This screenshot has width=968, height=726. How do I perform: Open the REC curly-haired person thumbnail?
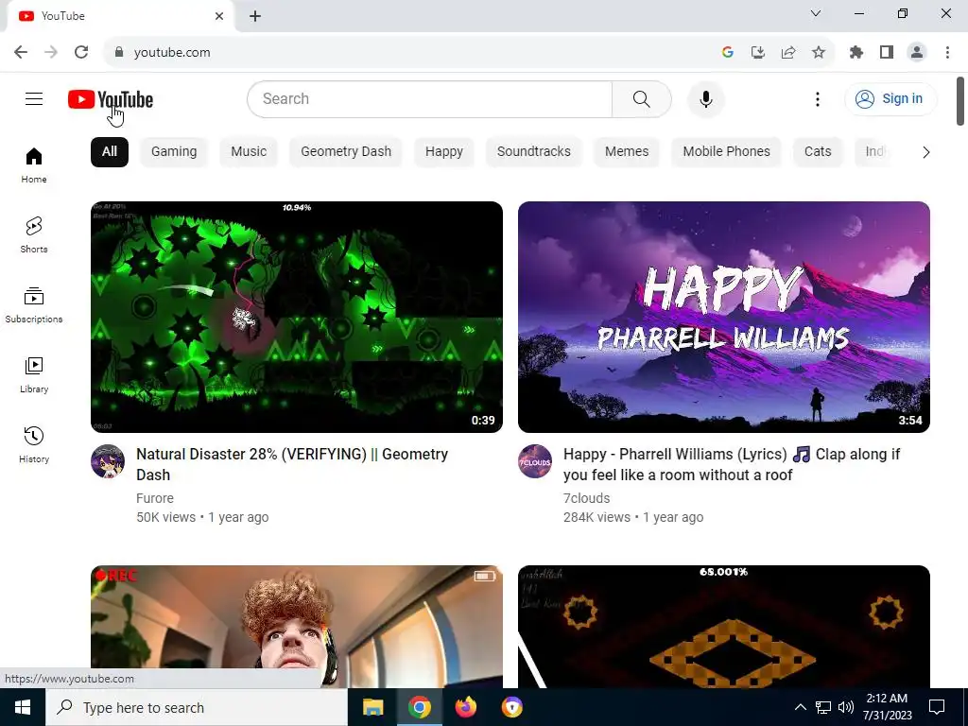pyautogui.click(x=296, y=627)
